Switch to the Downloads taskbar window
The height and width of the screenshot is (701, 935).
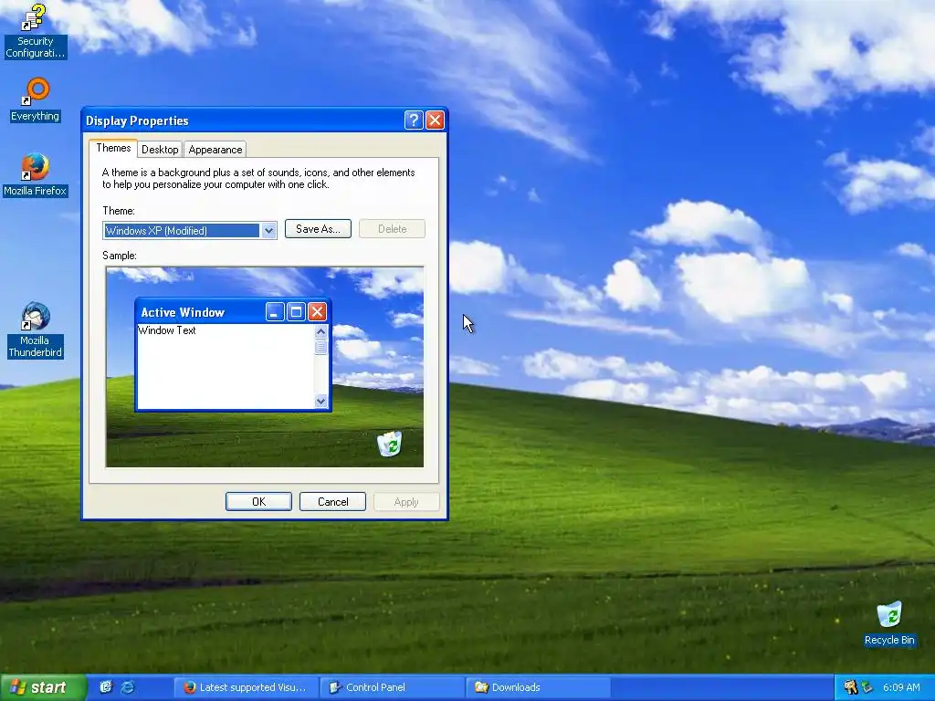(x=538, y=687)
